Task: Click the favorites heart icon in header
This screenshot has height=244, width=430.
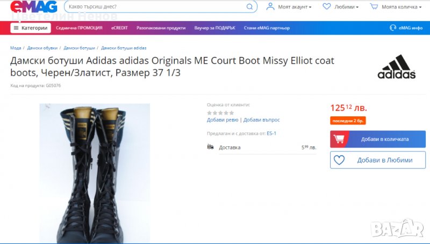Action: point(326,7)
